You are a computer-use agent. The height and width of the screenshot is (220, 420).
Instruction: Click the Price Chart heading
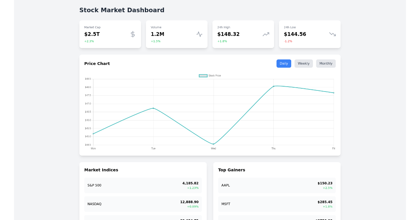(x=97, y=63)
